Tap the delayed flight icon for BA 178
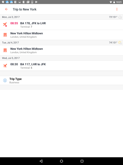The height and width of the screenshot is (165, 123). 5,24
